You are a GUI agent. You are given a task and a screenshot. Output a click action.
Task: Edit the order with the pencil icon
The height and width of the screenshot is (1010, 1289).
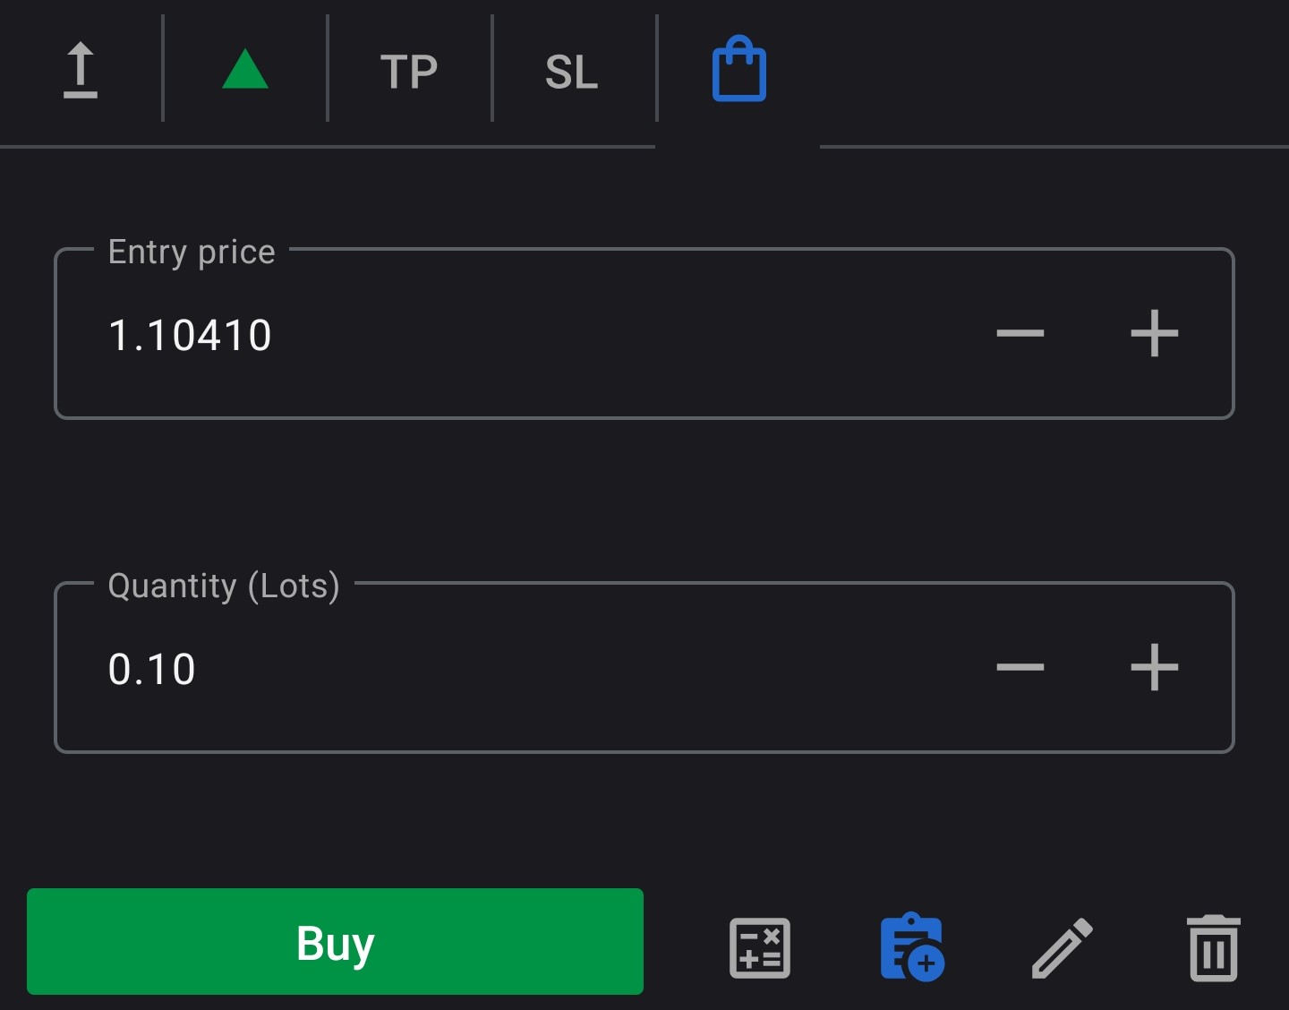click(x=1062, y=947)
